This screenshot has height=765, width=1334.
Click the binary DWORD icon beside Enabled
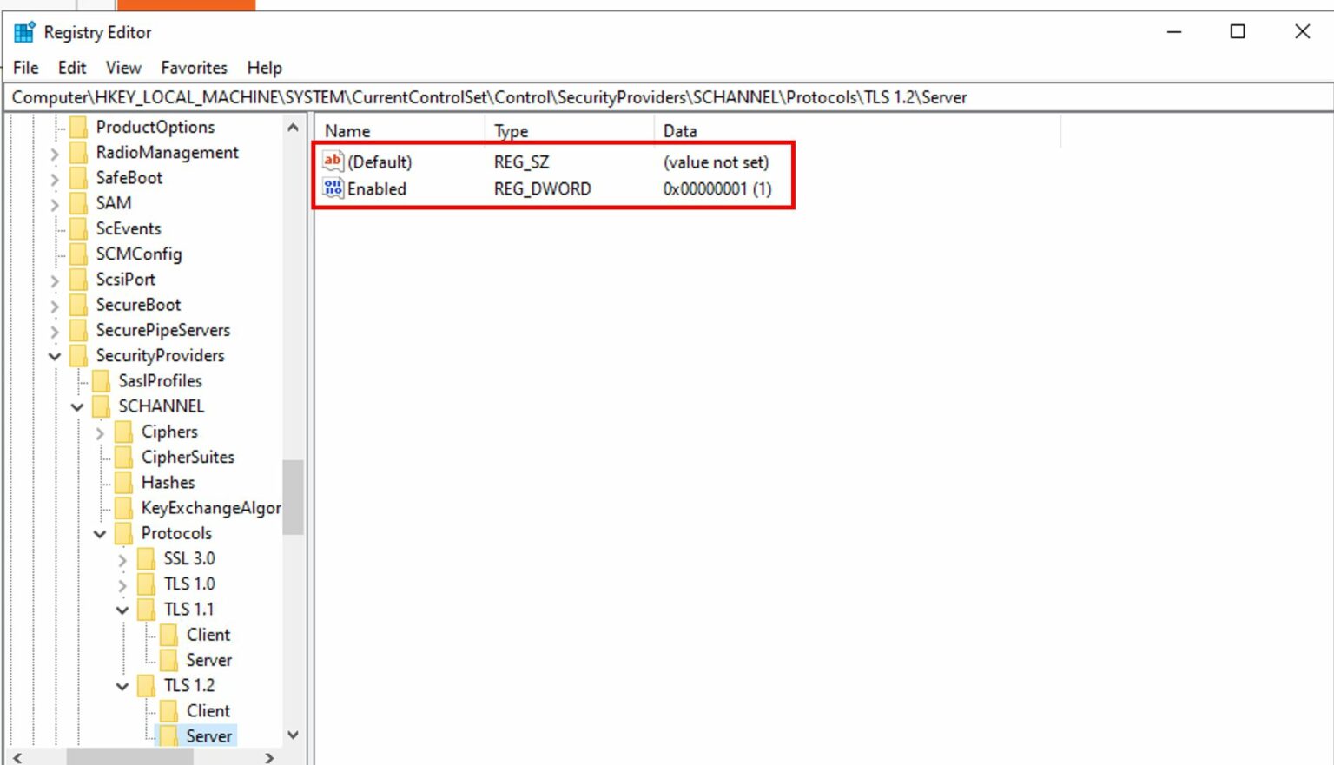point(333,188)
